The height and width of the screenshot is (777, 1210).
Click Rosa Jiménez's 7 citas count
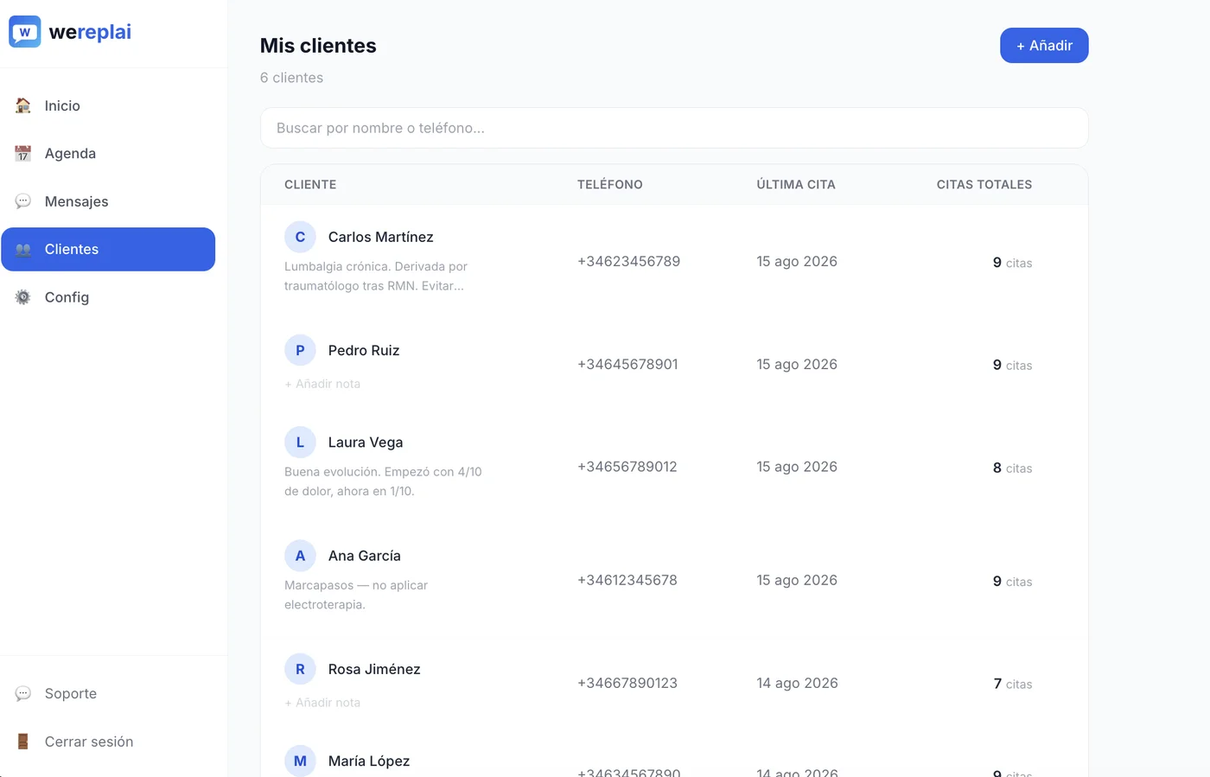(1013, 684)
